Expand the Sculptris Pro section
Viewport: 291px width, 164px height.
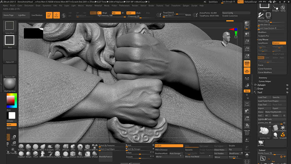point(263,36)
